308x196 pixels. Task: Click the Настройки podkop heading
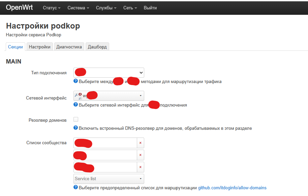point(43,26)
